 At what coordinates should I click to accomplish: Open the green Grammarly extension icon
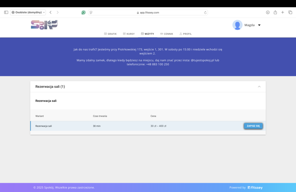84,12
